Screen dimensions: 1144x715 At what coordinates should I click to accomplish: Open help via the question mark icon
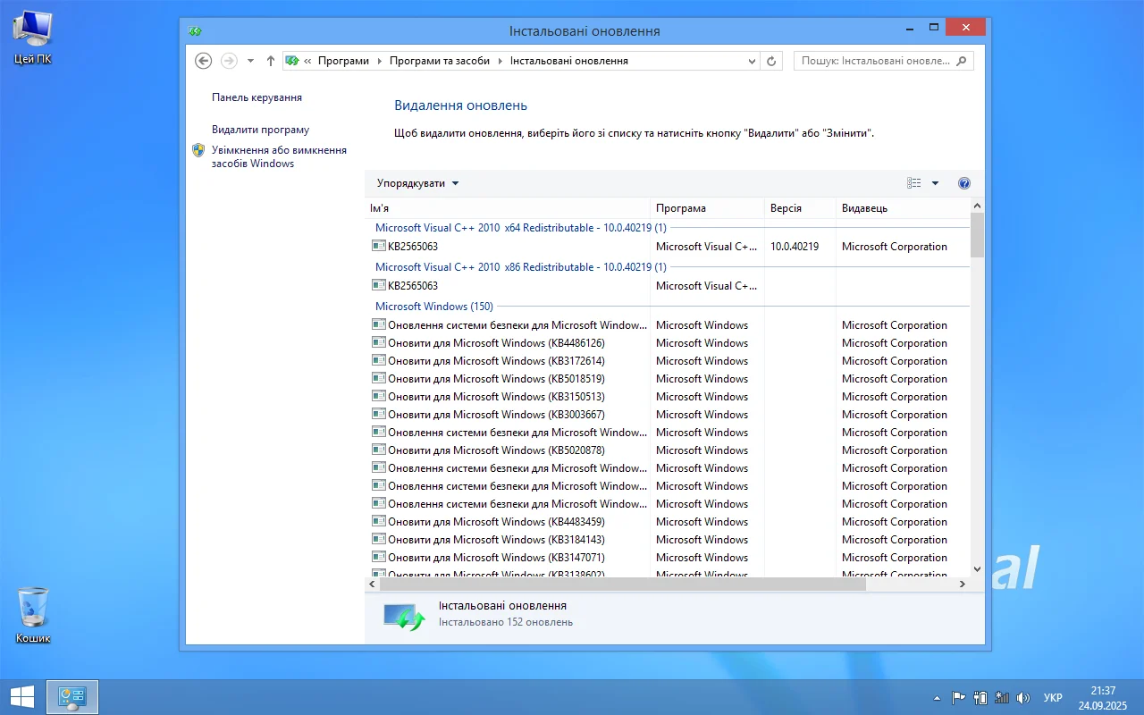963,183
